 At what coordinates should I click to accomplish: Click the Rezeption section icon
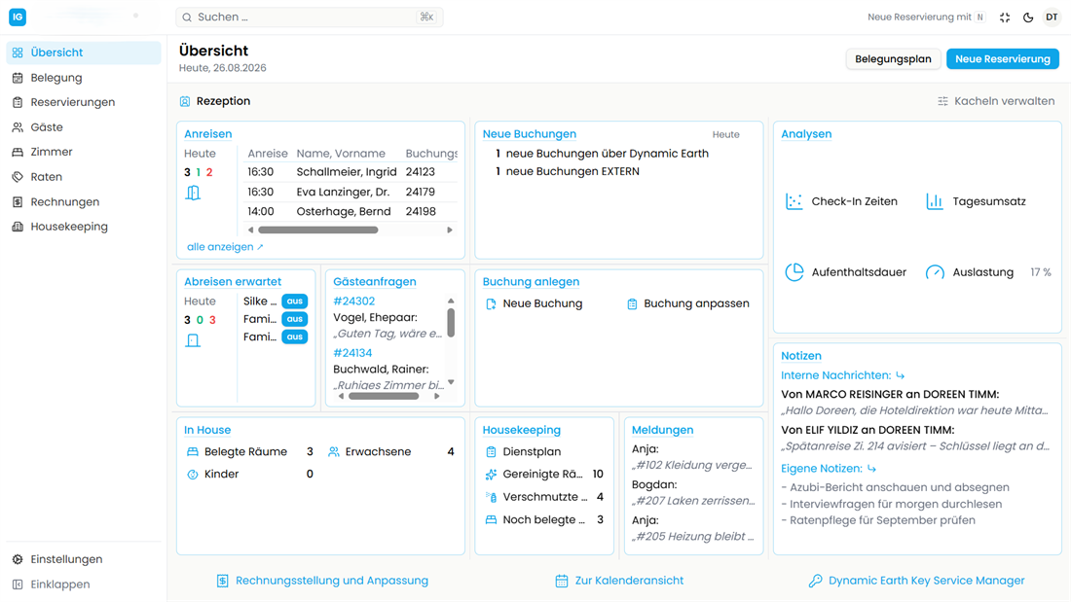pyautogui.click(x=184, y=101)
